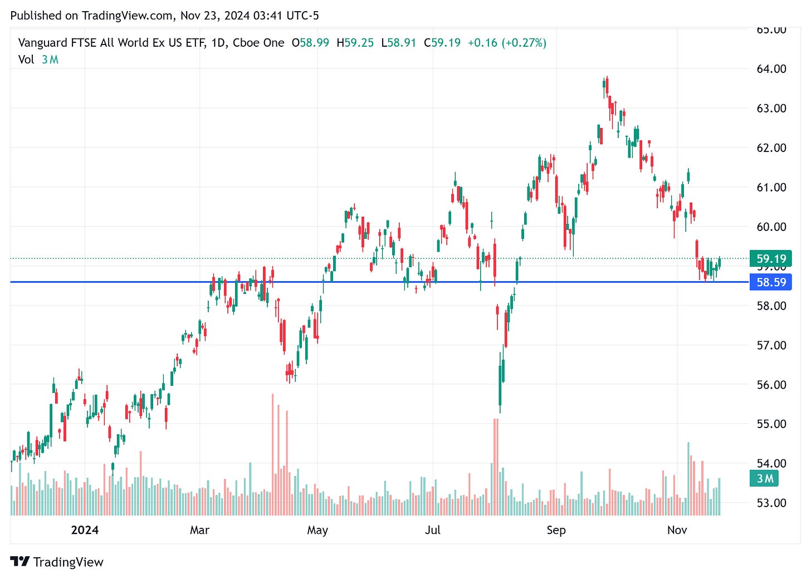Screen dimensions: 811x579
Task: Click the '1D' interval label
Action: tap(219, 43)
